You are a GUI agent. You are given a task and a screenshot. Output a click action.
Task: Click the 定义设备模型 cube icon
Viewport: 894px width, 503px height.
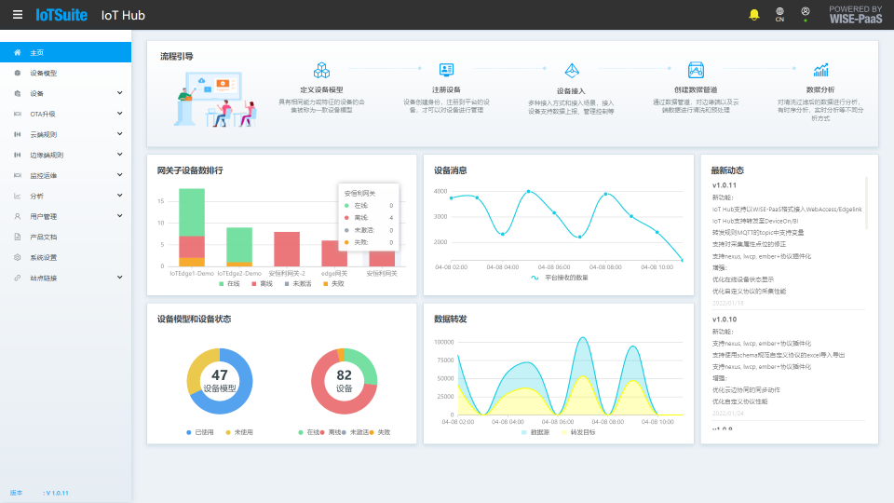tap(321, 70)
